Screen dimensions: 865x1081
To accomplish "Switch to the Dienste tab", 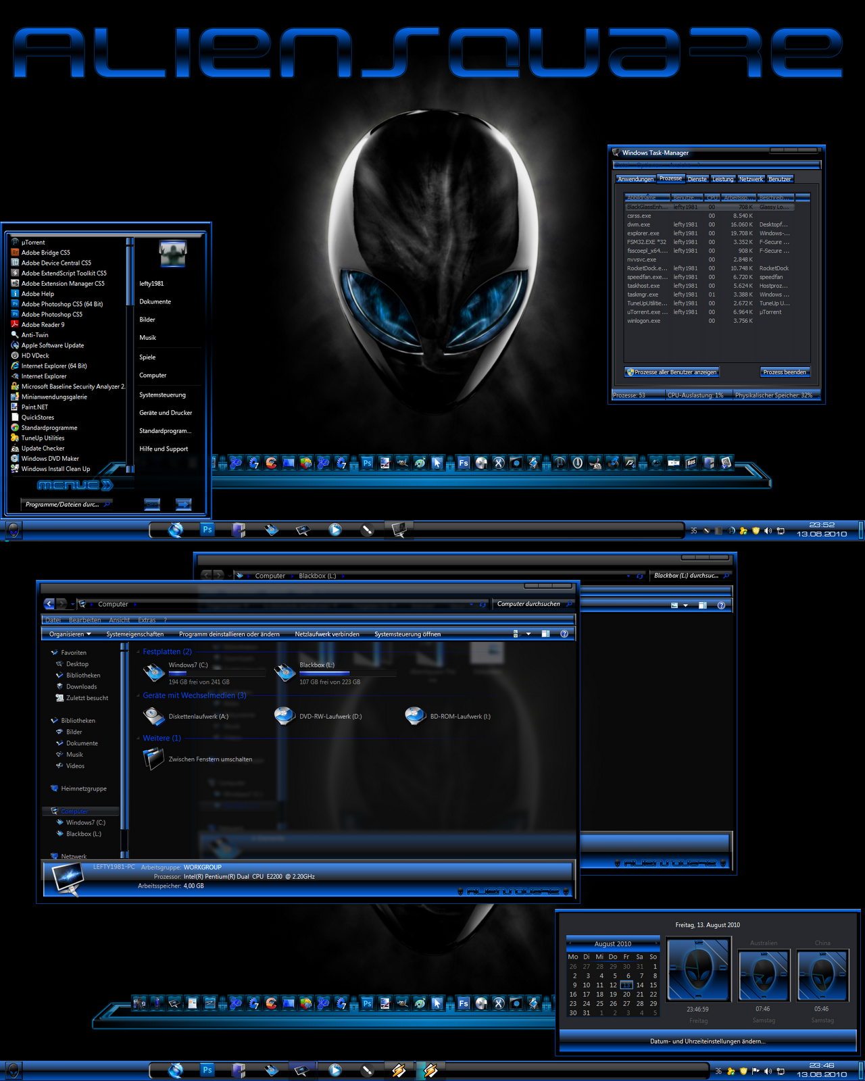I will click(x=697, y=179).
